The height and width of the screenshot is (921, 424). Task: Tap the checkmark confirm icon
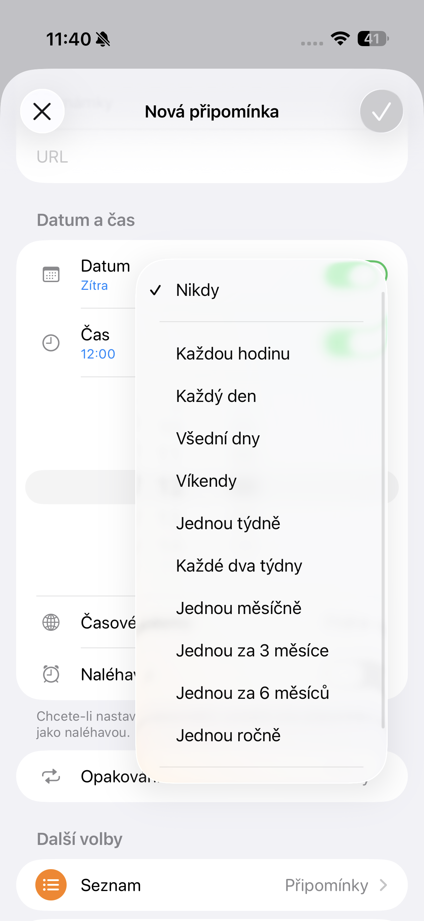[381, 111]
